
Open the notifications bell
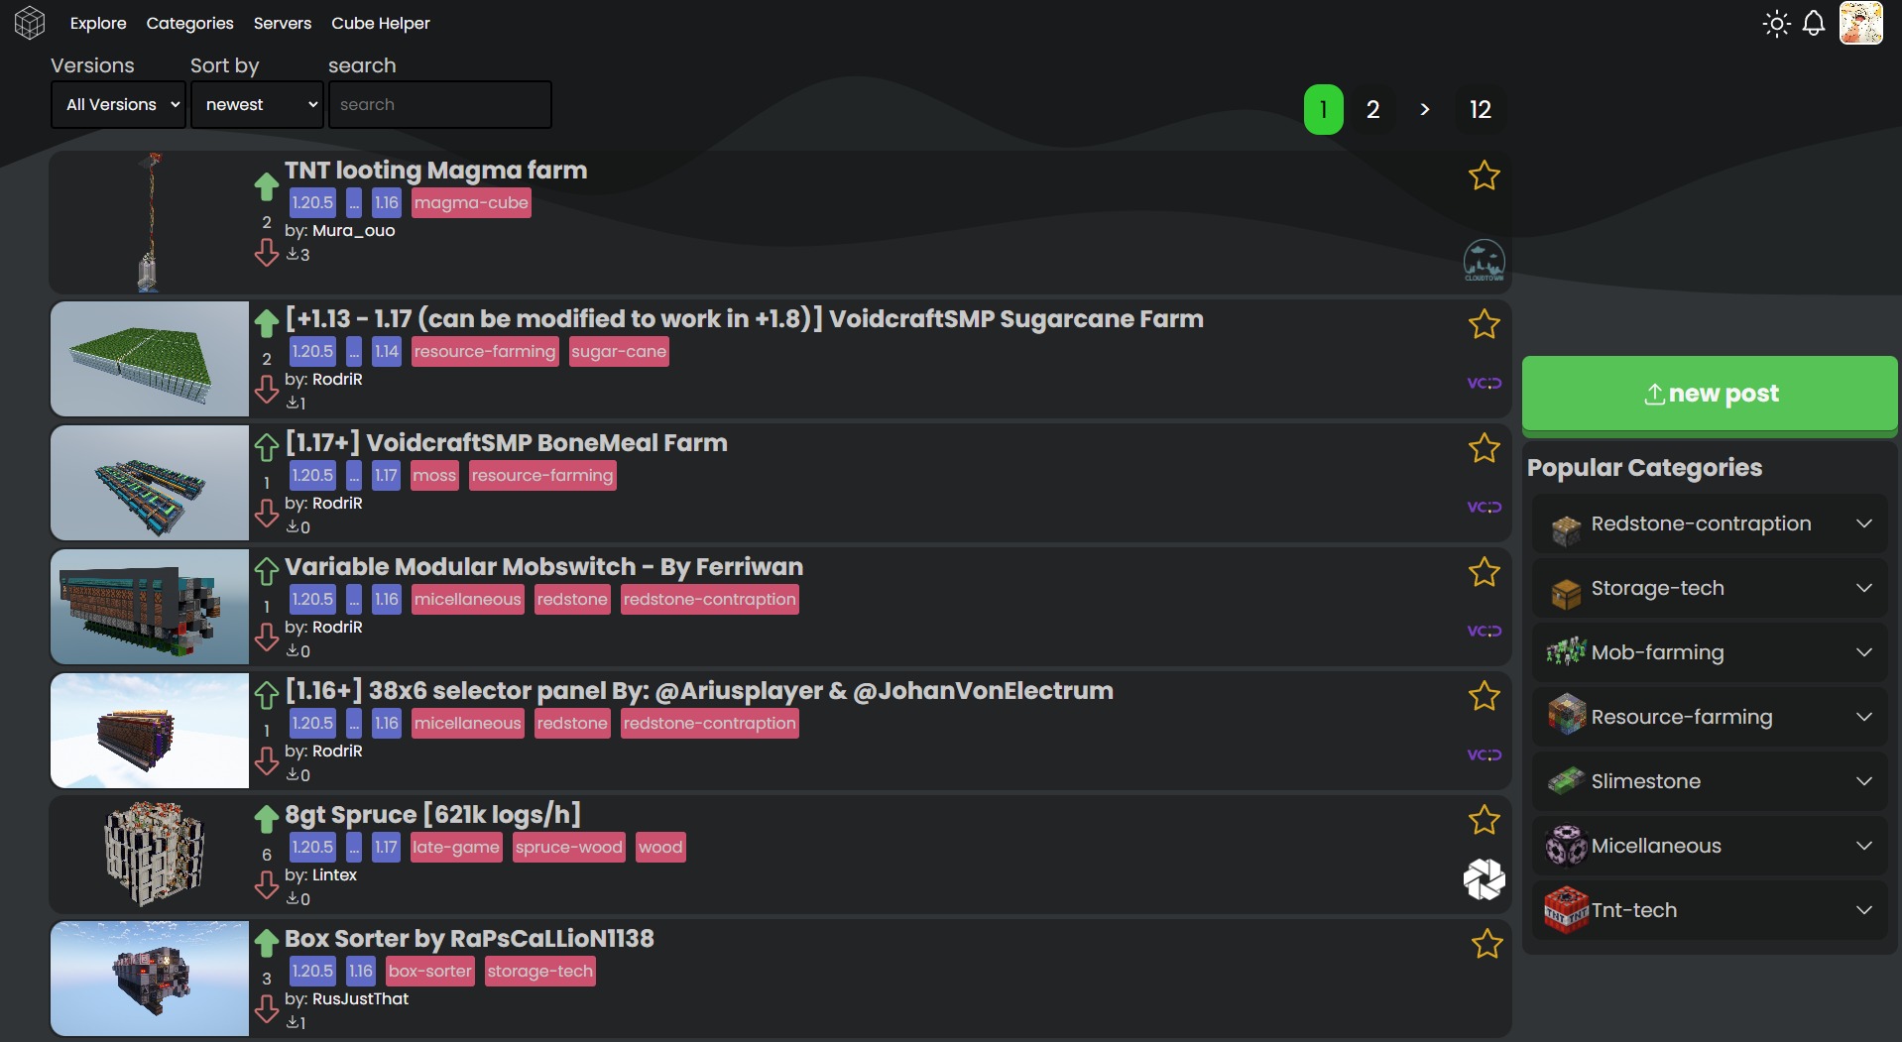(1814, 24)
